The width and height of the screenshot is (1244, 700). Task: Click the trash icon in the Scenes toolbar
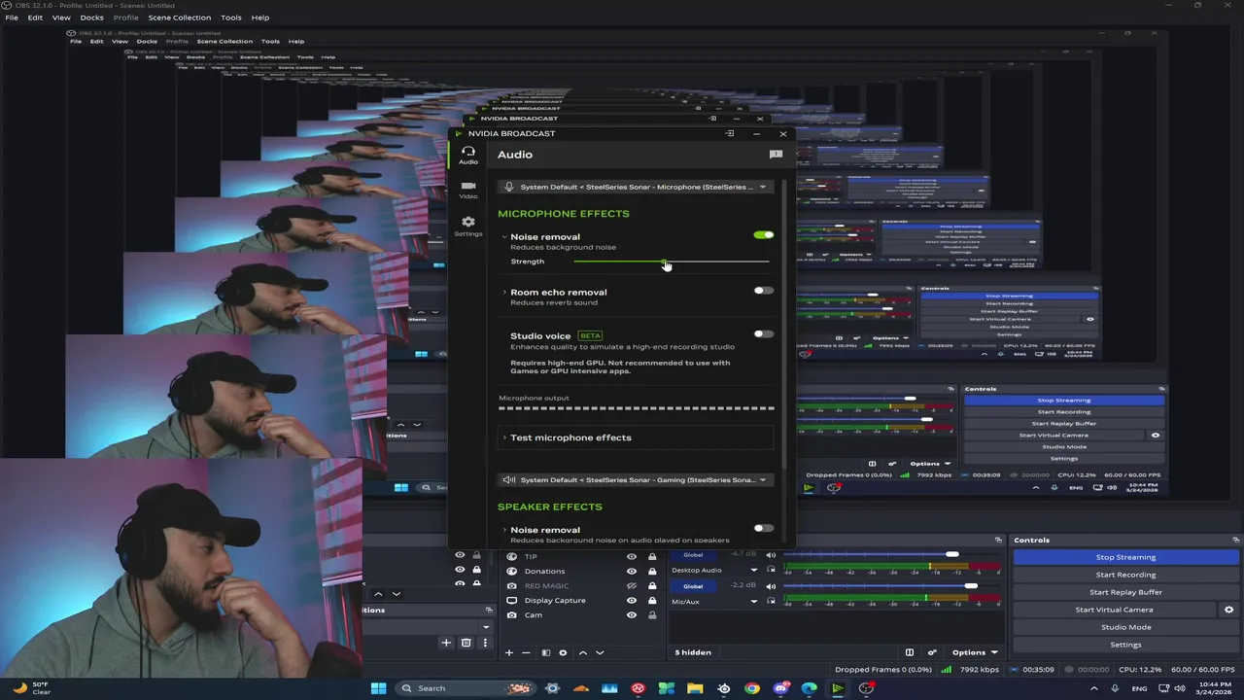tap(466, 643)
